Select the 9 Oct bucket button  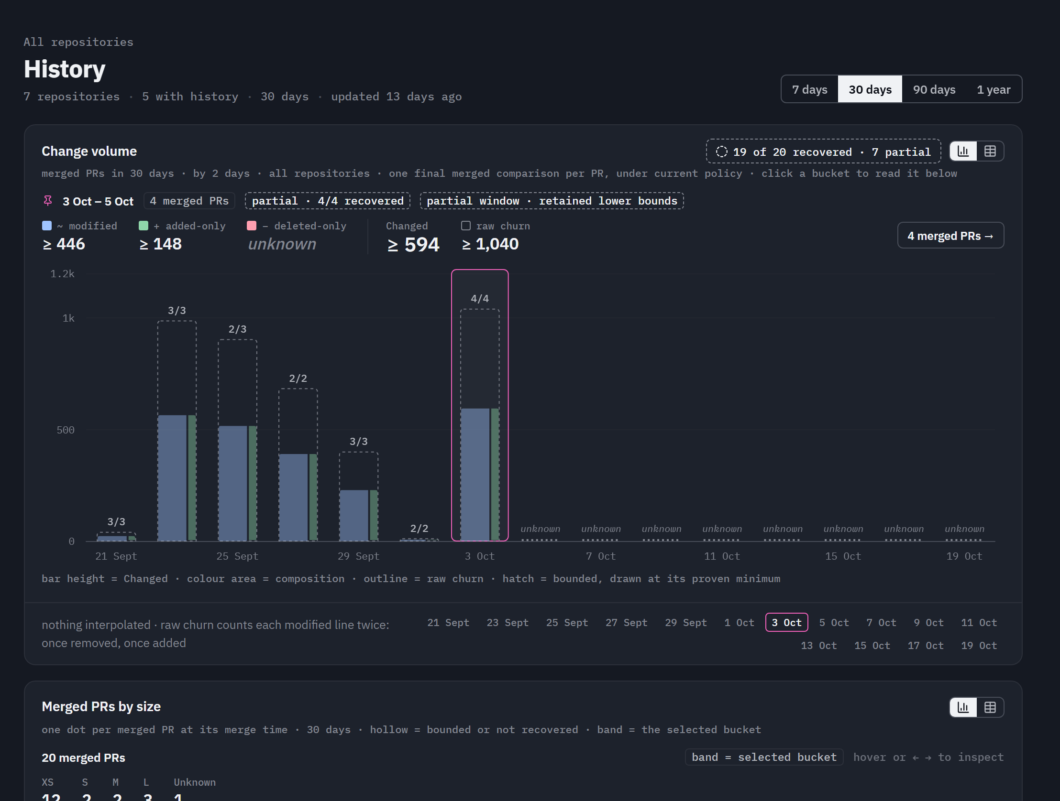point(928,622)
